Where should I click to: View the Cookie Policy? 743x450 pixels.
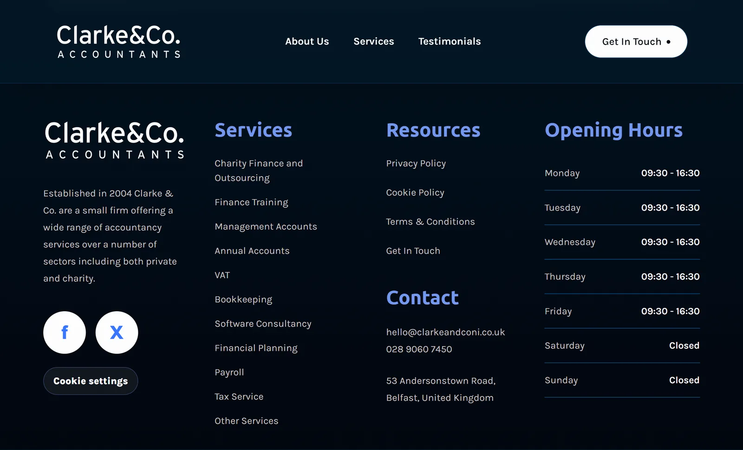coord(415,193)
